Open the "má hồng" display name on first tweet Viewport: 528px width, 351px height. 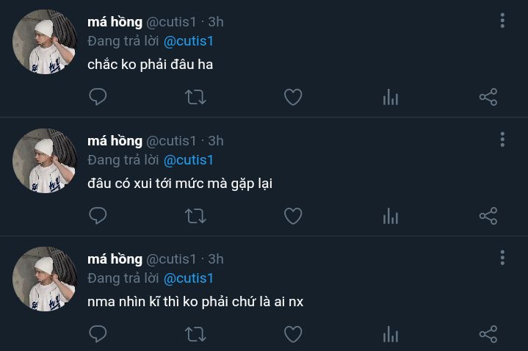[115, 22]
